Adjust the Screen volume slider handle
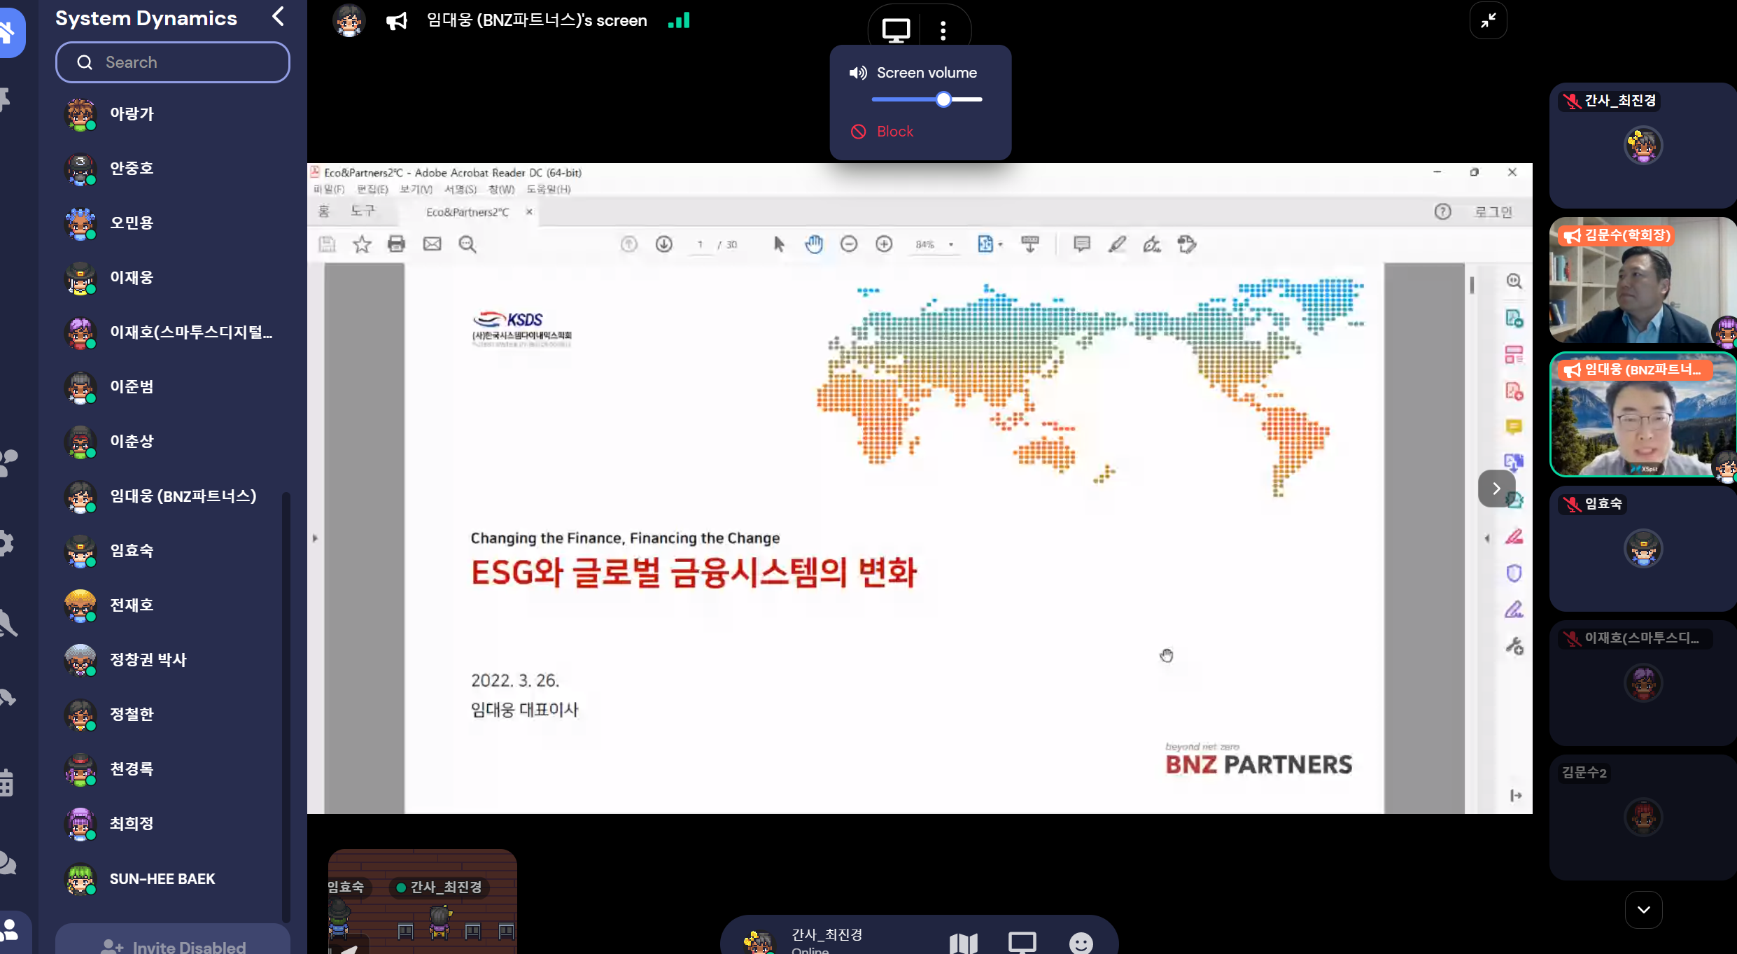Screen dimensions: 1737x954 coord(943,99)
